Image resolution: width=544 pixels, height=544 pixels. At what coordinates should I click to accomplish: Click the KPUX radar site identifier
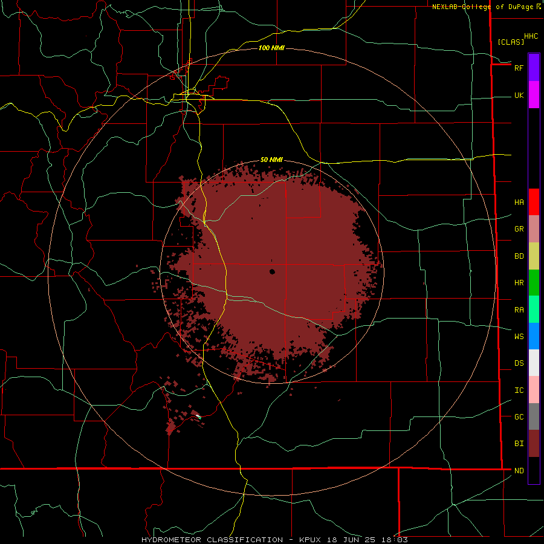(x=310, y=540)
